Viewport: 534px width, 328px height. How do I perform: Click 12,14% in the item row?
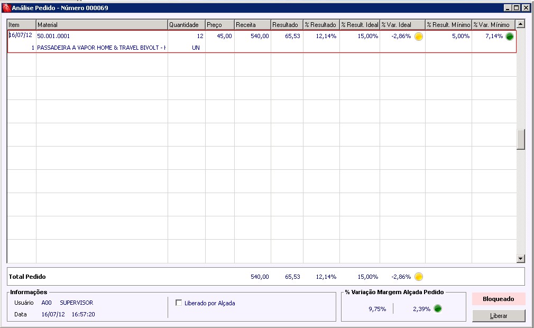pos(326,36)
